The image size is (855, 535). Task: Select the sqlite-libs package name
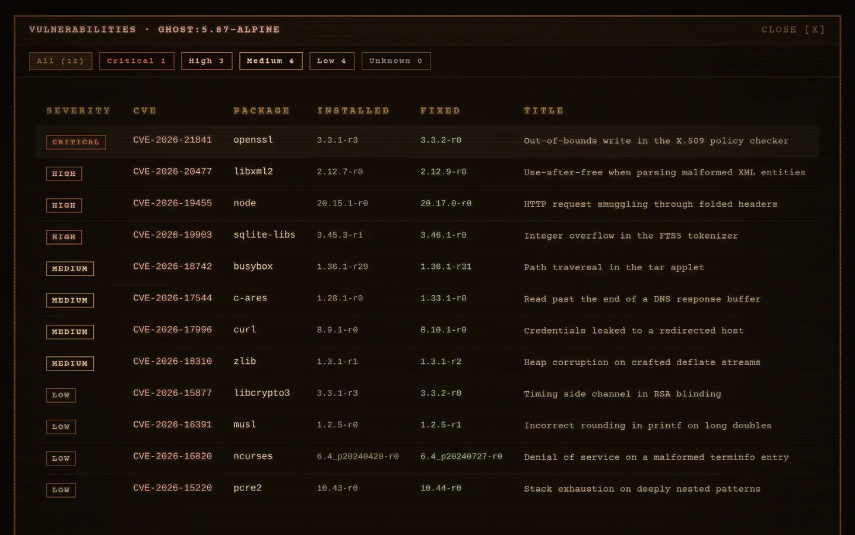264,235
